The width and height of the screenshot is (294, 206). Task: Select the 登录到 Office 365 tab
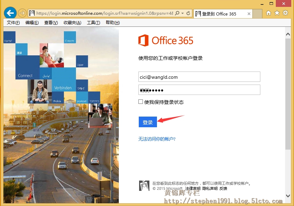(222, 14)
